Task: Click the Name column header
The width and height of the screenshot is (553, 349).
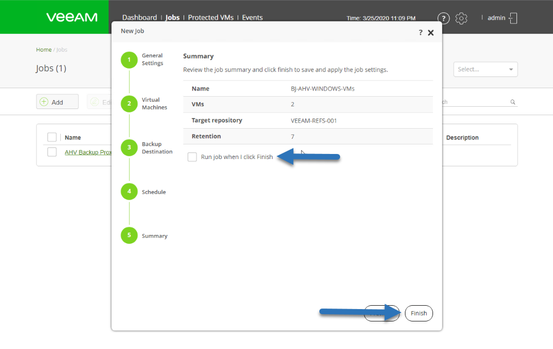Action: [73, 138]
